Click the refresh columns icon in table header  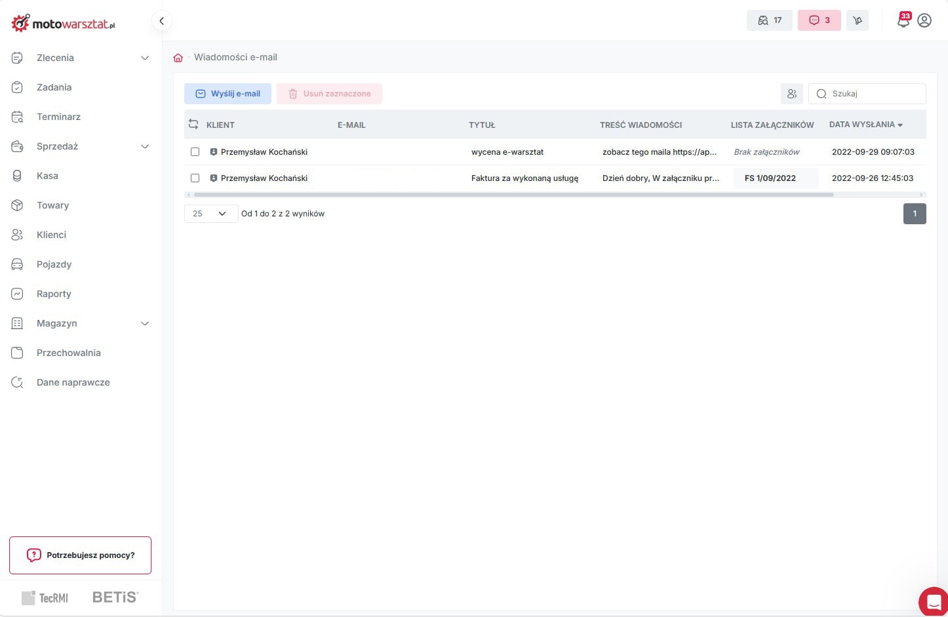[x=193, y=125]
